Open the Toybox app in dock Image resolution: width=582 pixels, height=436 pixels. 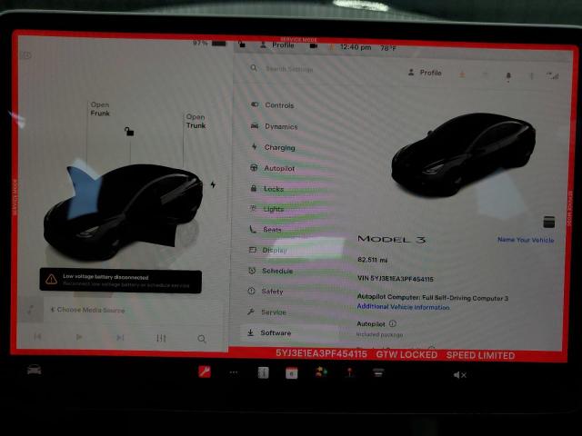click(x=321, y=372)
